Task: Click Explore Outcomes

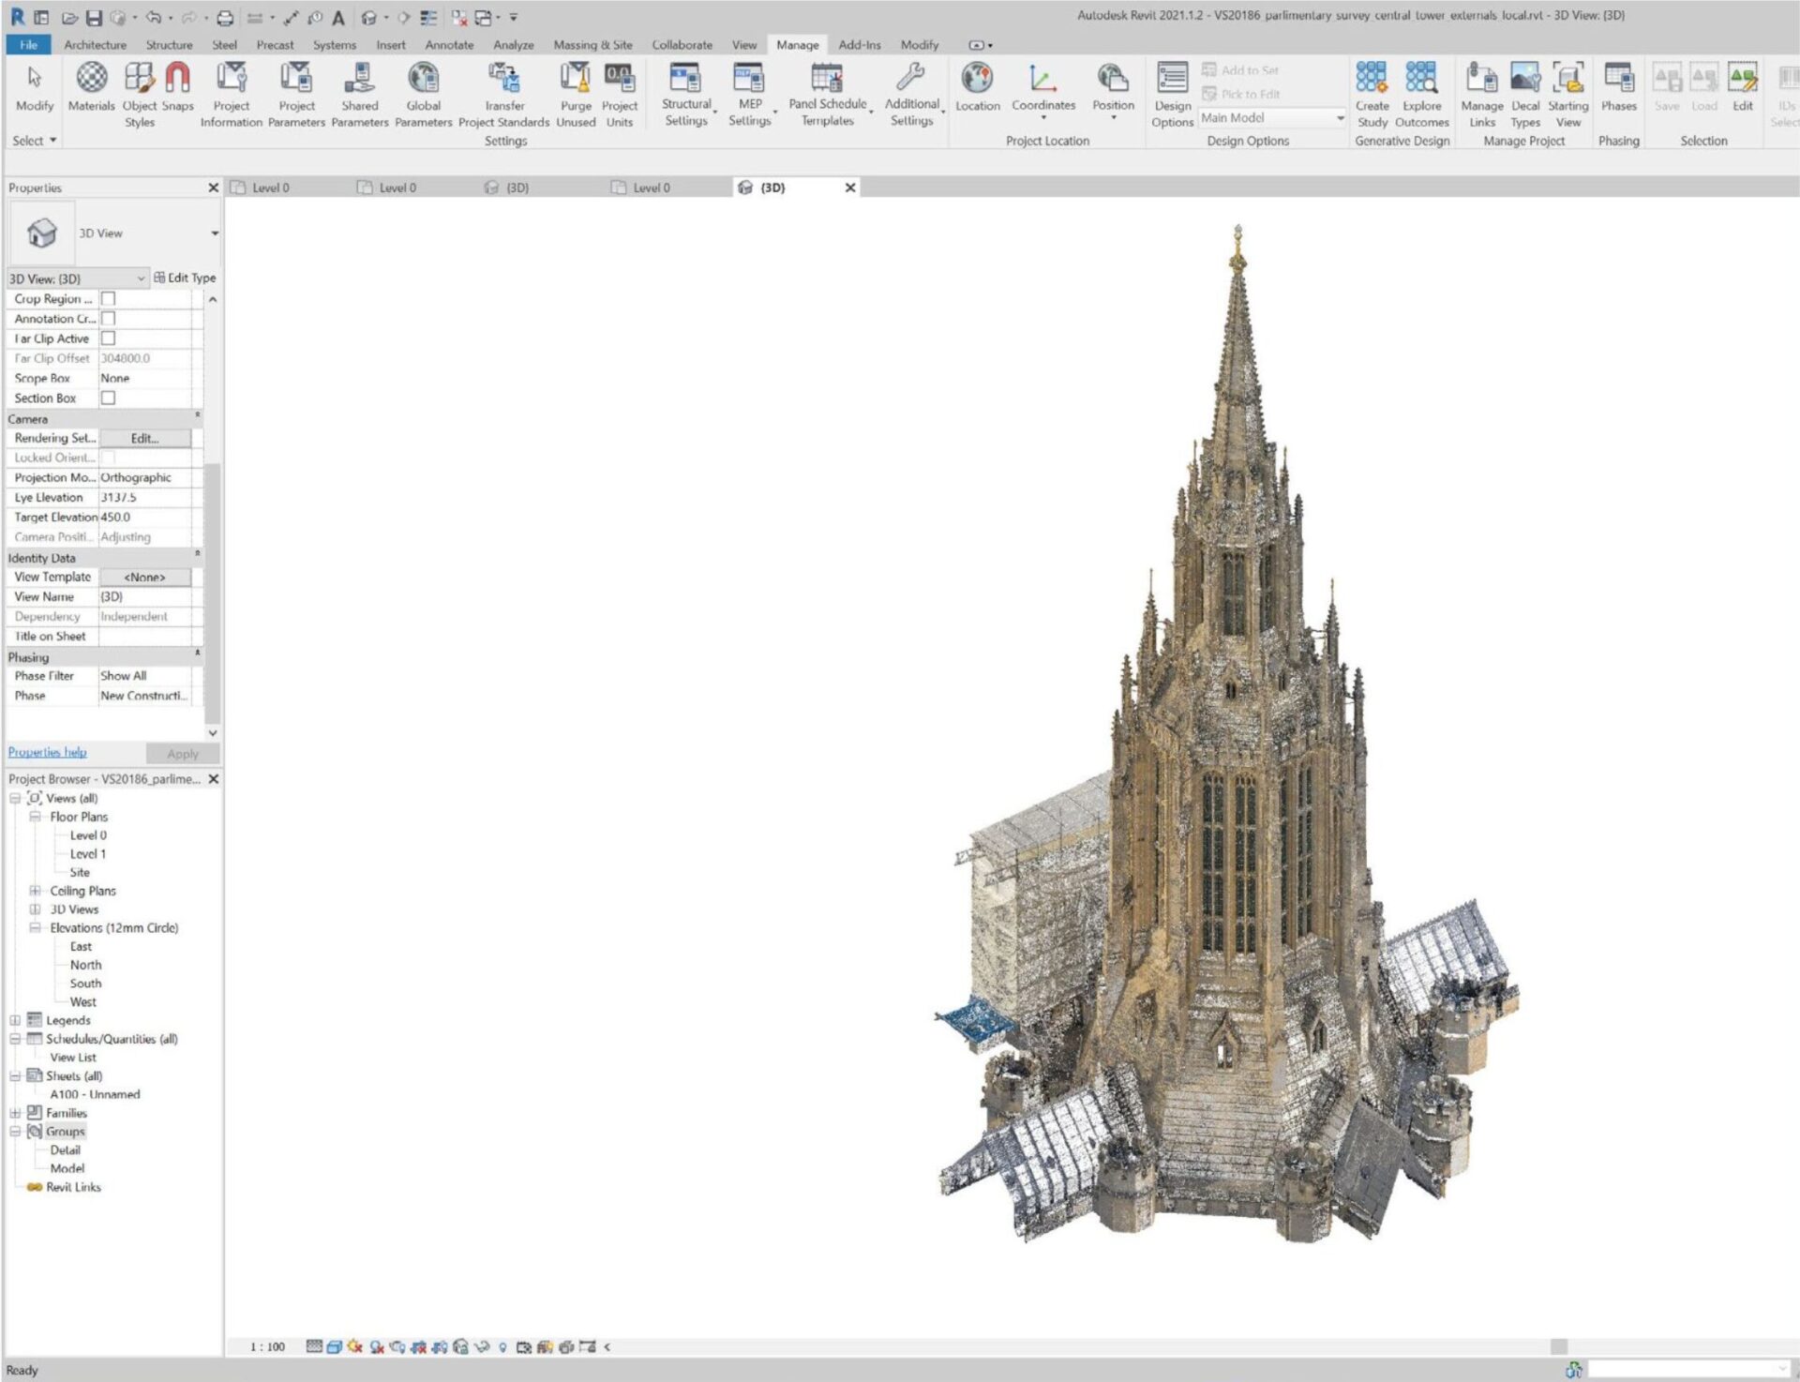Action: click(x=1421, y=95)
